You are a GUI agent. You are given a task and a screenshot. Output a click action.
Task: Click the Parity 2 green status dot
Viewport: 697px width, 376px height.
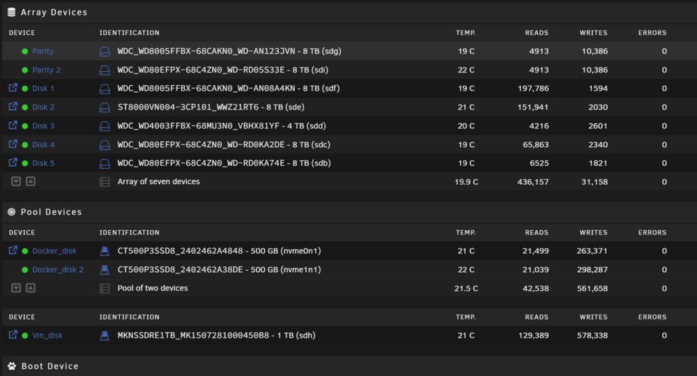(x=25, y=70)
